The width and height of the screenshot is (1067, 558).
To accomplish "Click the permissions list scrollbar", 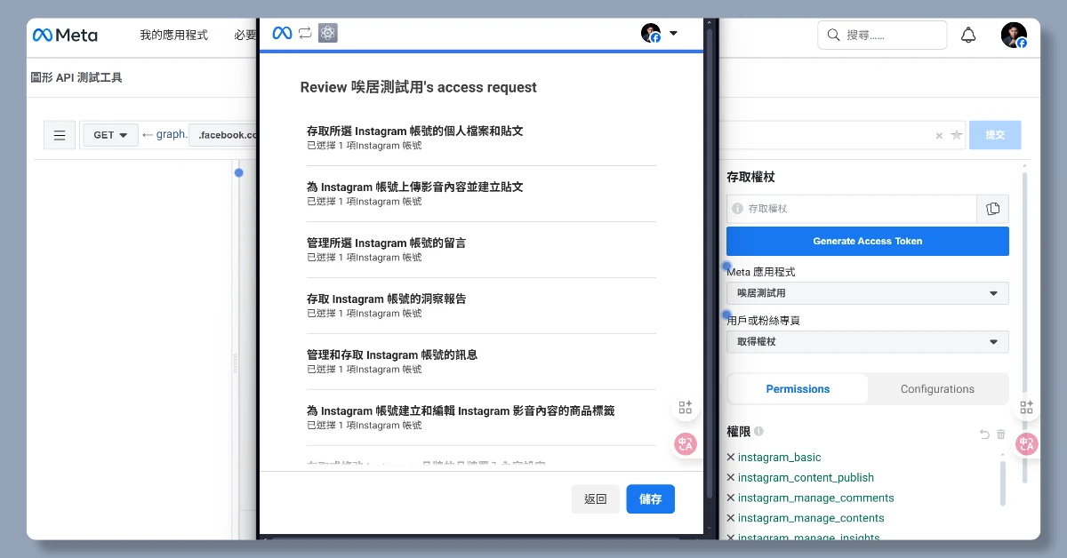I will tap(1004, 484).
